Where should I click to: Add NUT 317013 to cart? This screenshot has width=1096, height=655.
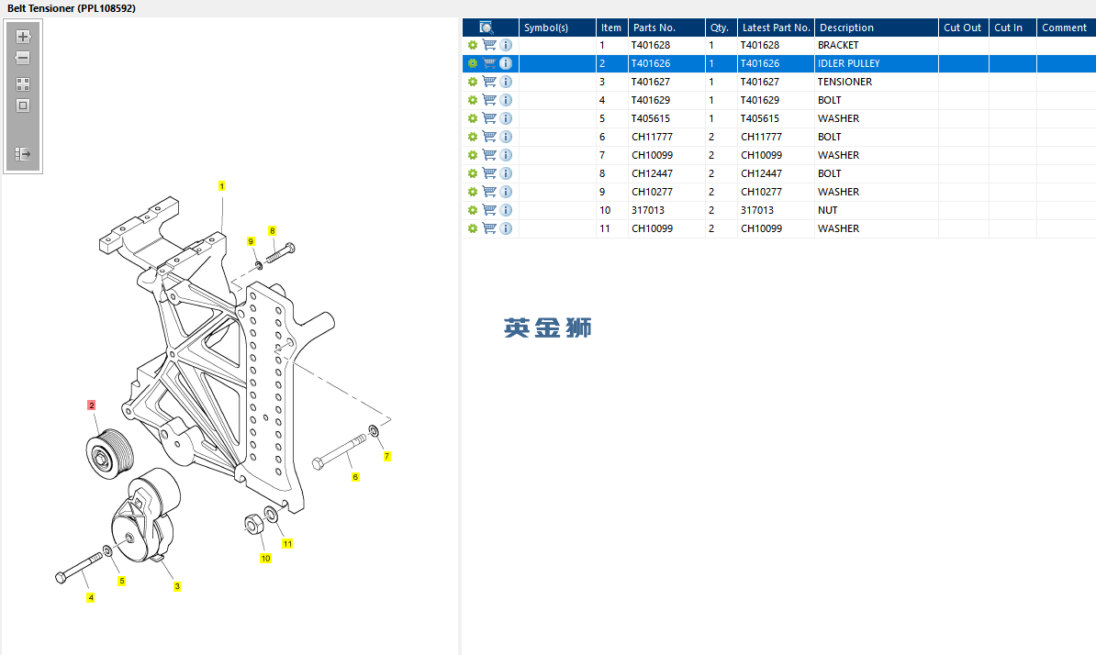point(489,209)
